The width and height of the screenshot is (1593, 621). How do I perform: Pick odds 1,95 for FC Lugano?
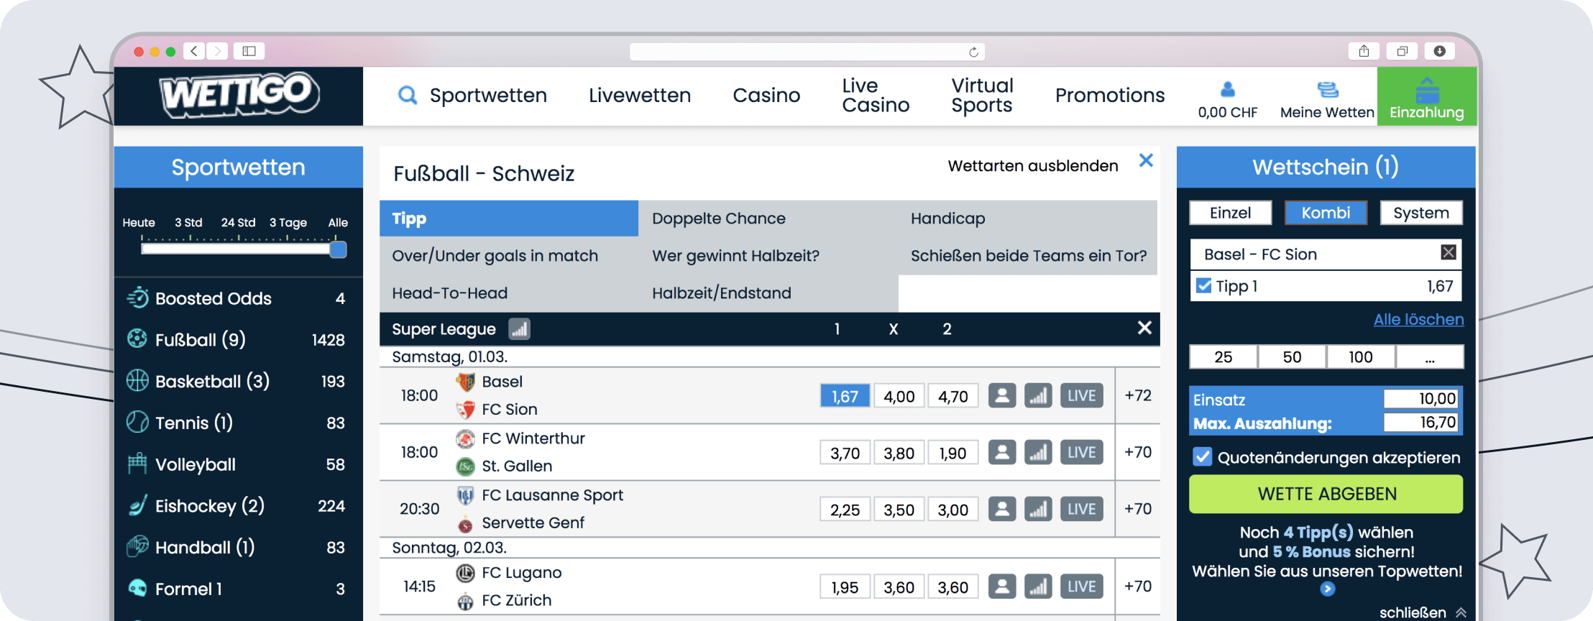click(845, 587)
